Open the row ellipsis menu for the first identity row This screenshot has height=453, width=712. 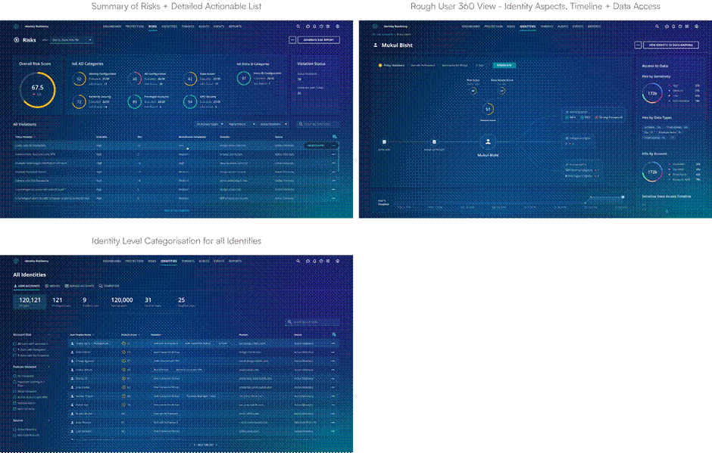pos(333,344)
